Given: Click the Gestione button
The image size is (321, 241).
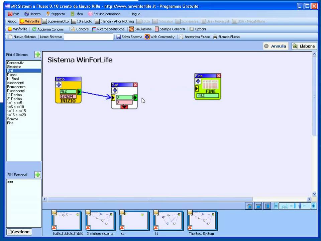Looking at the screenshot, I should click(x=19, y=232).
